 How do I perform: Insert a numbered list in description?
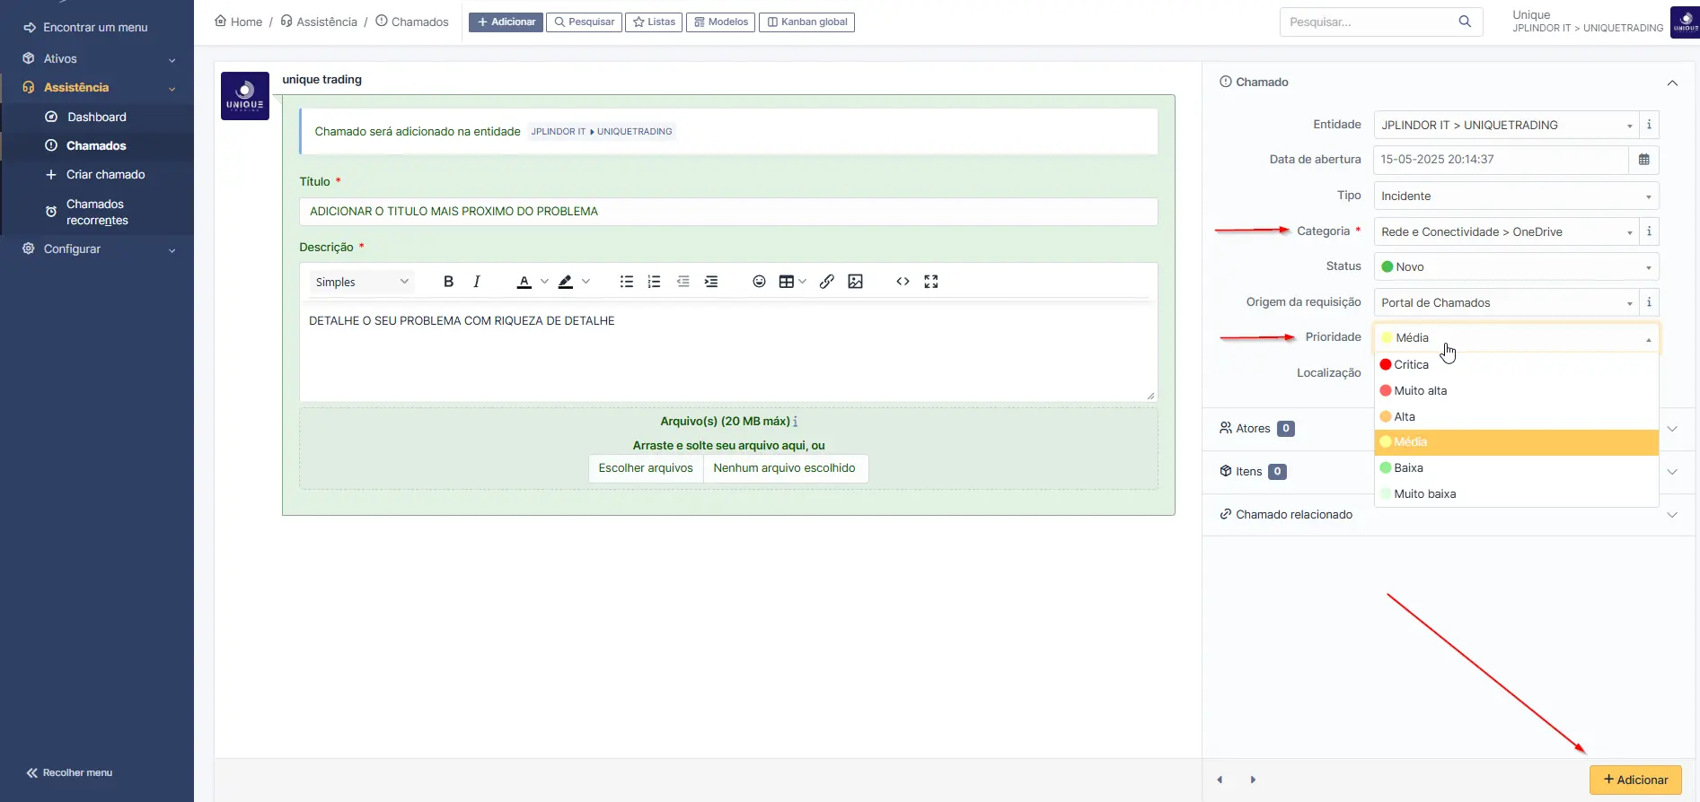click(x=654, y=282)
